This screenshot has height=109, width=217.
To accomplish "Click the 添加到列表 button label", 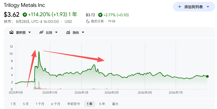I will point(193,7).
